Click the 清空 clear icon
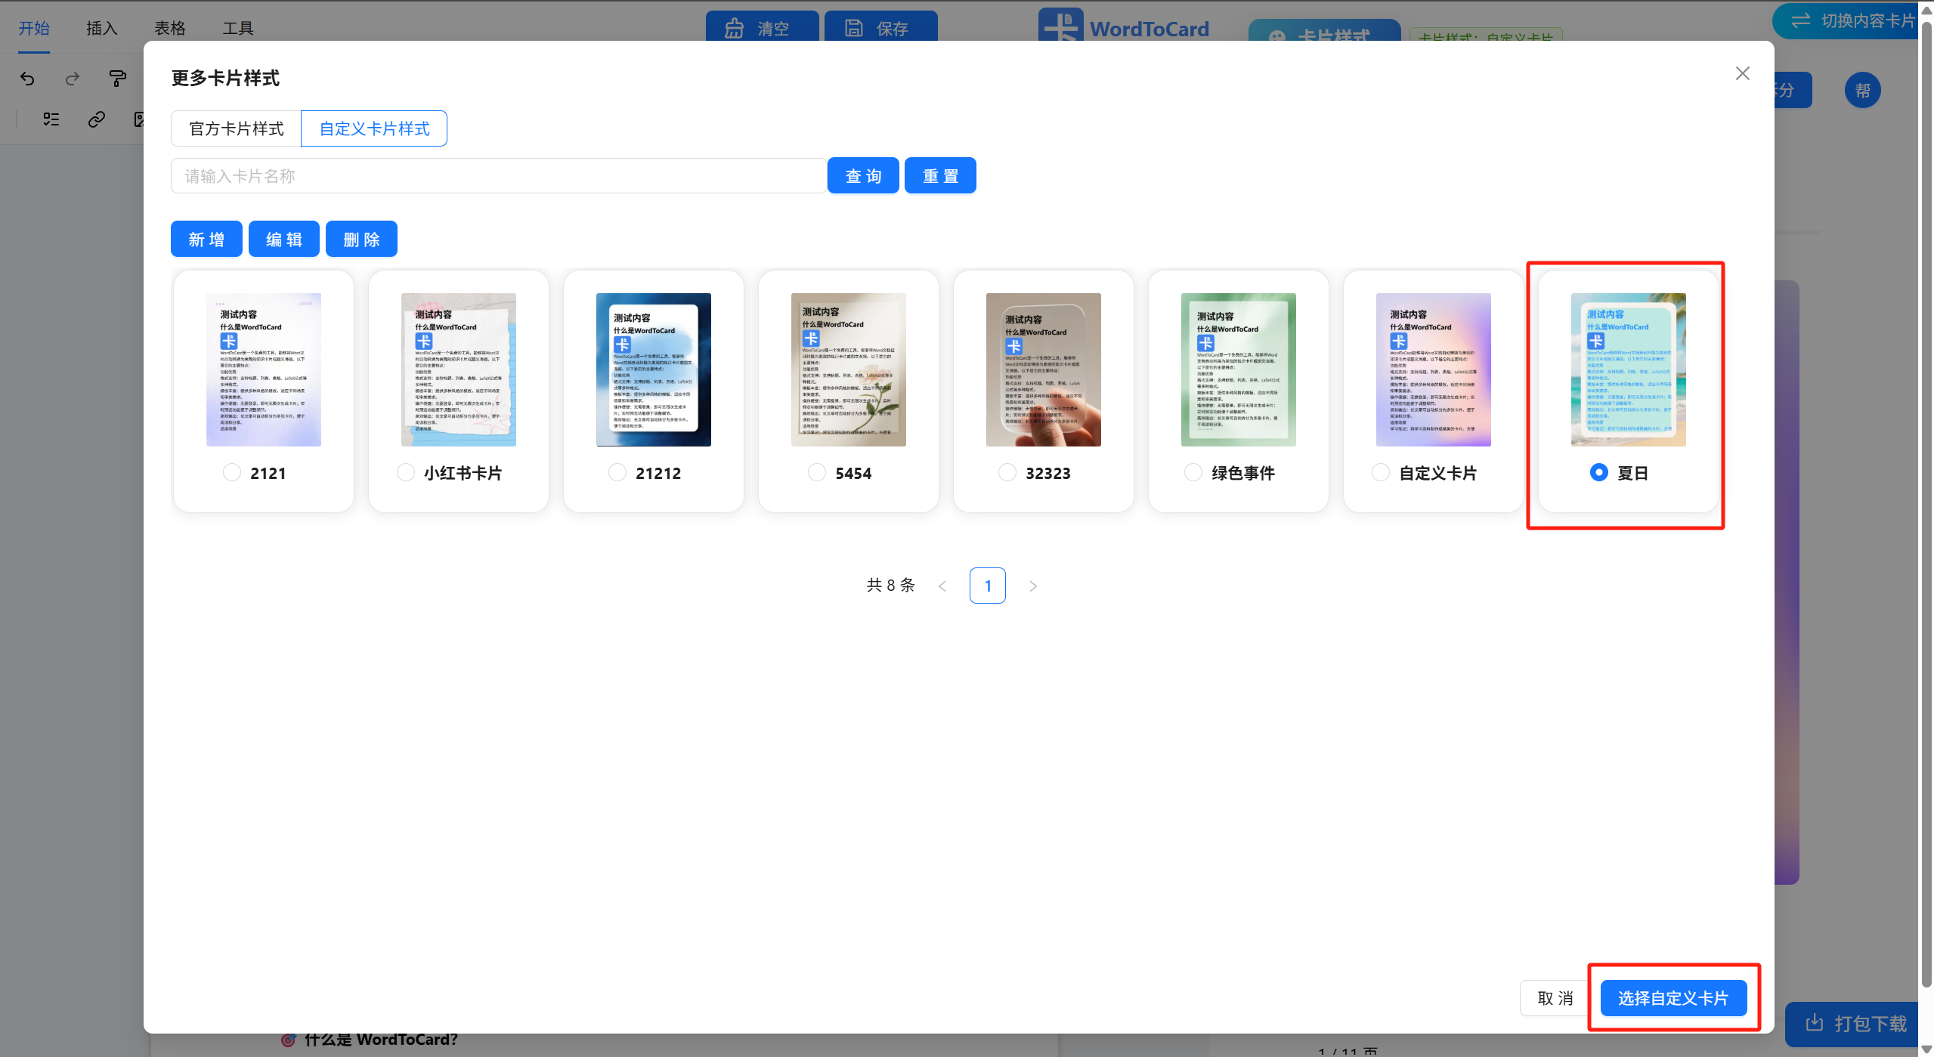 point(734,28)
